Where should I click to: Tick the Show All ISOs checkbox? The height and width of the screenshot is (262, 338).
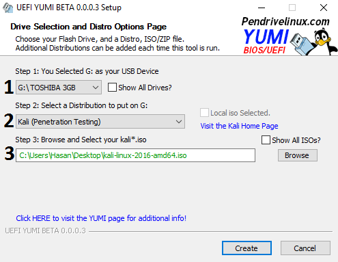[266, 140]
